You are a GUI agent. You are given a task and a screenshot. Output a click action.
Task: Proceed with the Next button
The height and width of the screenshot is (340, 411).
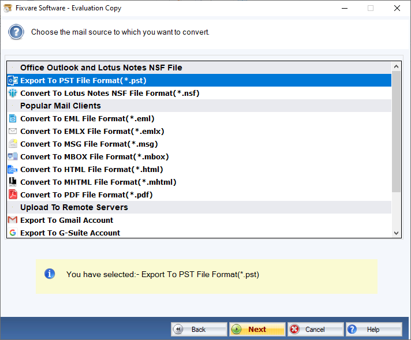point(257,329)
